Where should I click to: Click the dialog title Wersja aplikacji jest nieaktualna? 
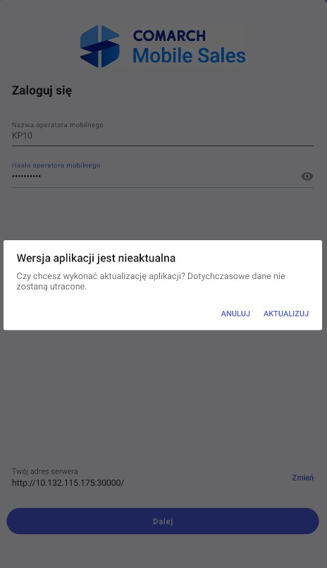pos(96,258)
